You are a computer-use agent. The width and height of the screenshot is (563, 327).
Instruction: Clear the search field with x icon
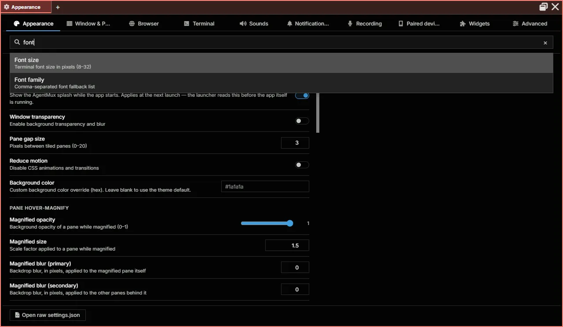(545, 43)
